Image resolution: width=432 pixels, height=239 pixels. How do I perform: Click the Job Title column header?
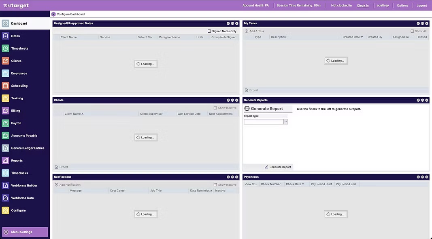pos(155,191)
